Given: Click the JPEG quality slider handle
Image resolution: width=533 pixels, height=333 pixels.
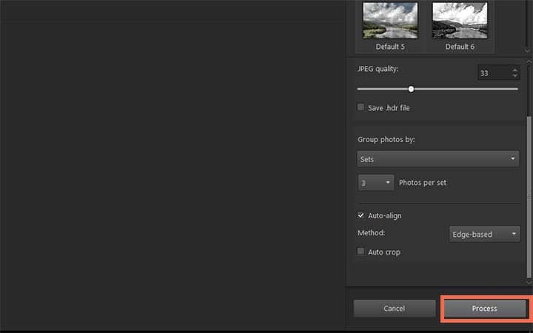Looking at the screenshot, I should 411,89.
